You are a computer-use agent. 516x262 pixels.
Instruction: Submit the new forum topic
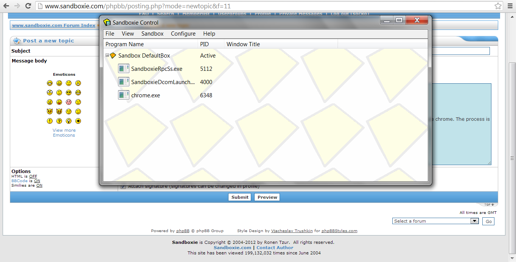(x=240, y=197)
